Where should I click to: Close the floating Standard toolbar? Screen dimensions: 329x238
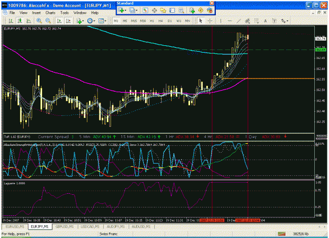[212, 3]
